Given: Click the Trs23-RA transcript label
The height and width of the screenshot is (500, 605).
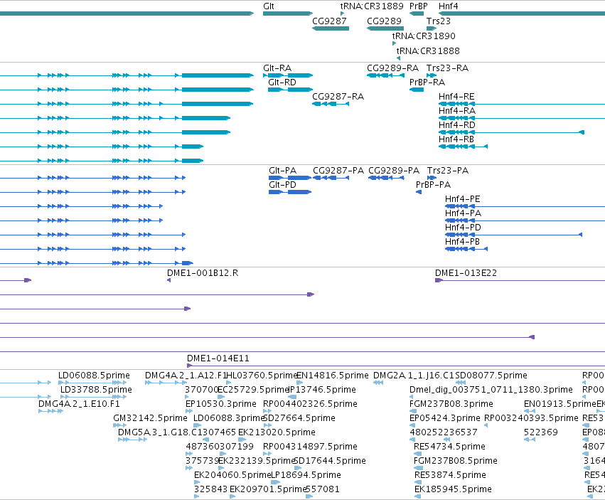Looking at the screenshot, I should (448, 68).
